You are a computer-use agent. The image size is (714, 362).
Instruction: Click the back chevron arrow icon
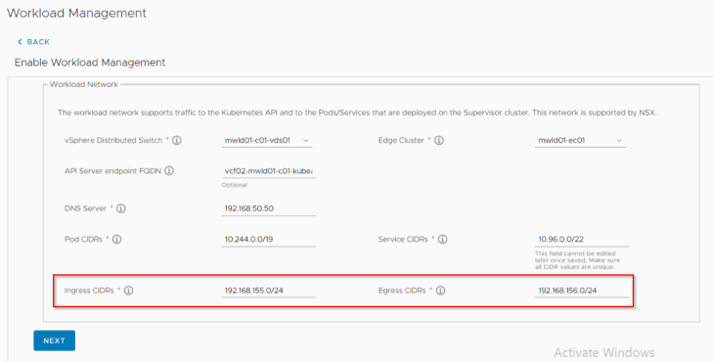(x=20, y=42)
